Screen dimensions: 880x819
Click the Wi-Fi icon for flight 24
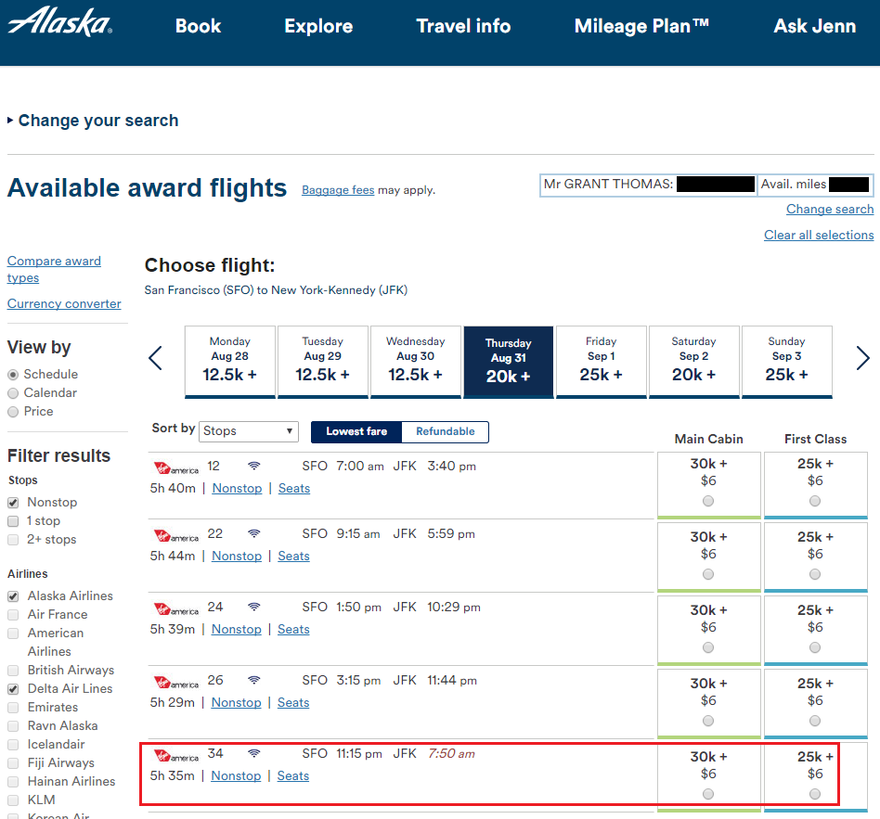254,607
